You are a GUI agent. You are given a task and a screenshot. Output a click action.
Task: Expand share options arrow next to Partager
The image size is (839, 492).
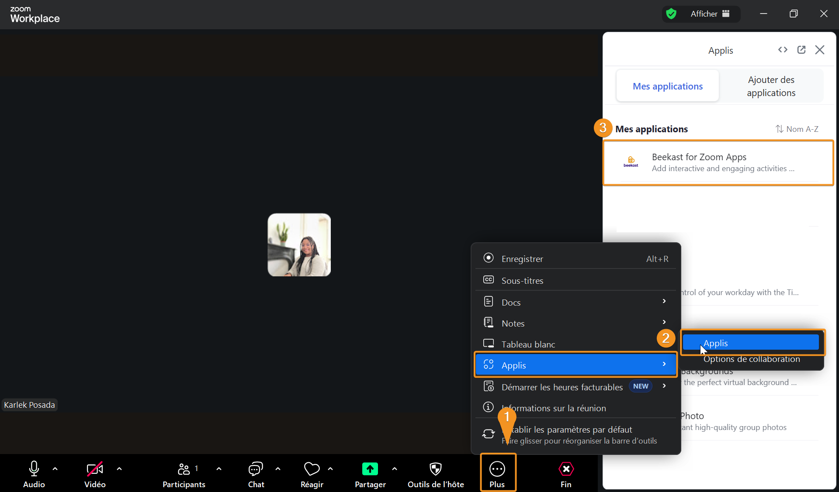coord(395,469)
